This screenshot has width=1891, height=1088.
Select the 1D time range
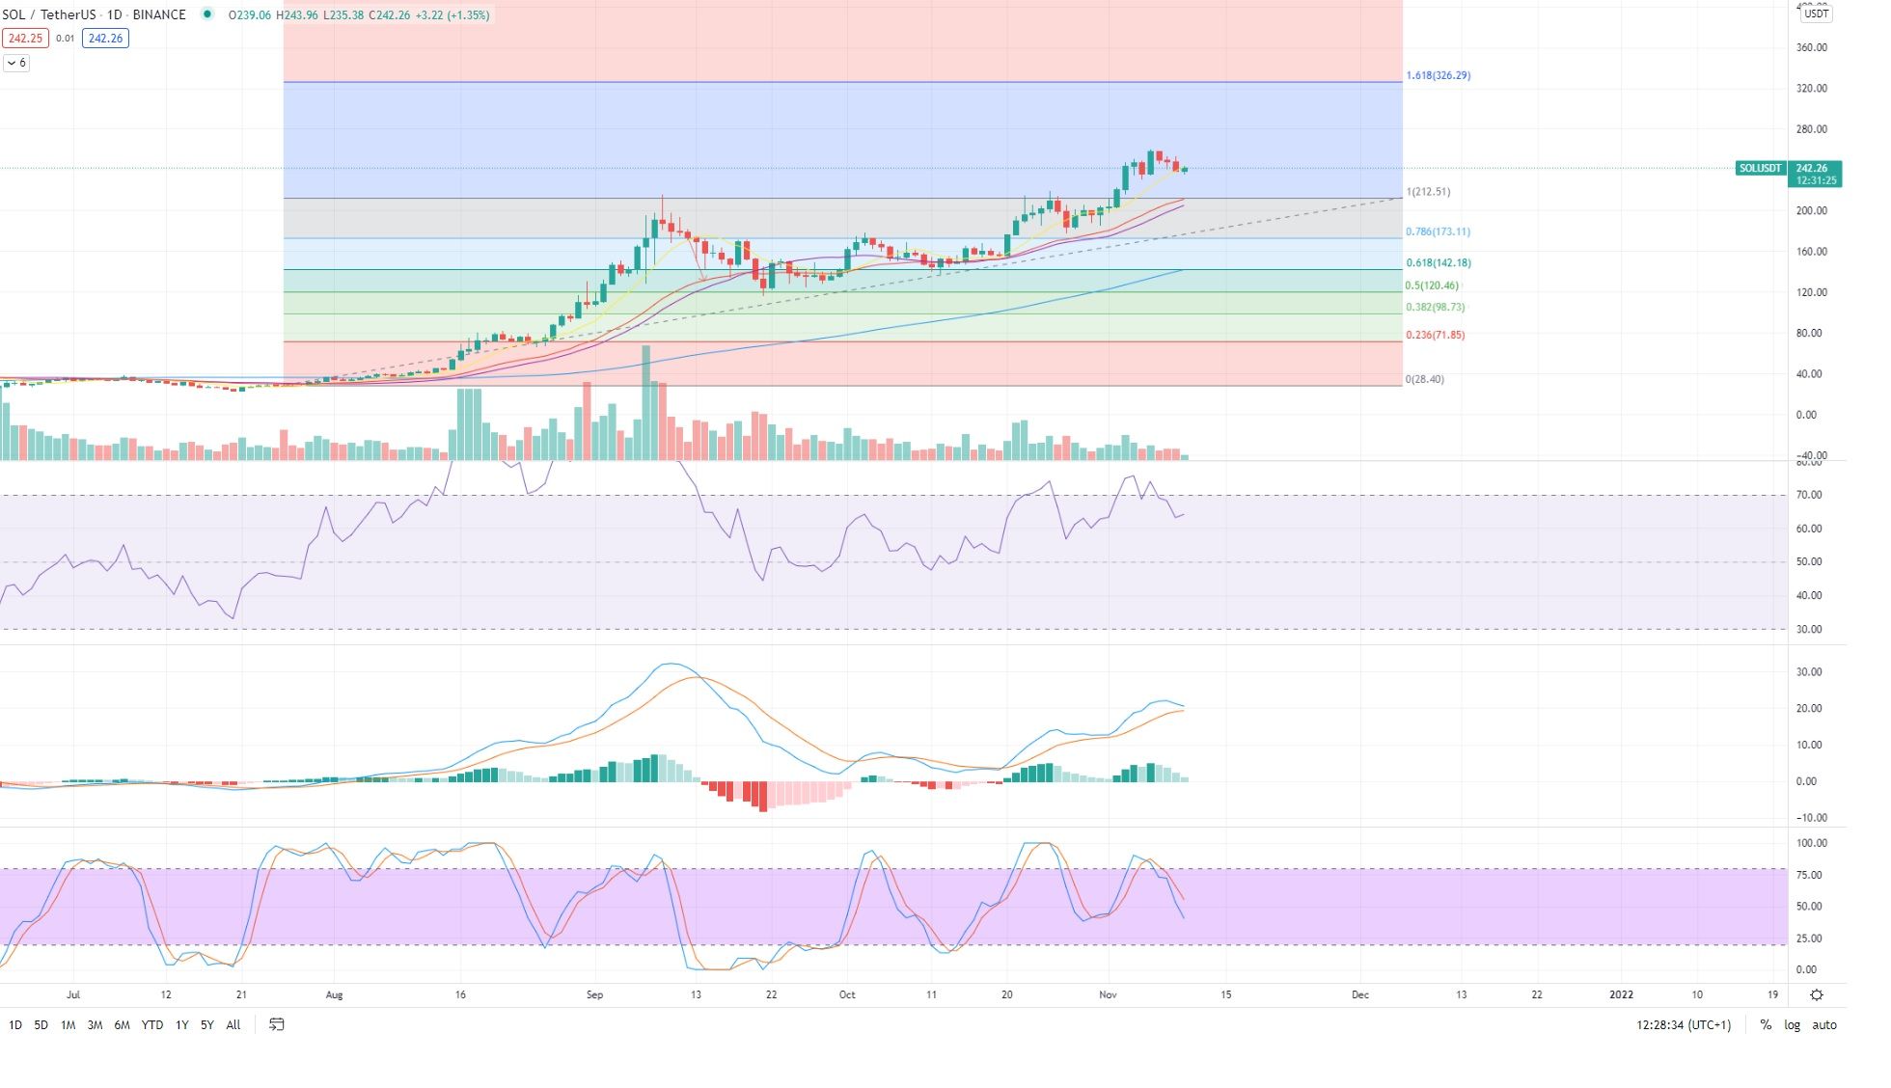click(x=14, y=1024)
